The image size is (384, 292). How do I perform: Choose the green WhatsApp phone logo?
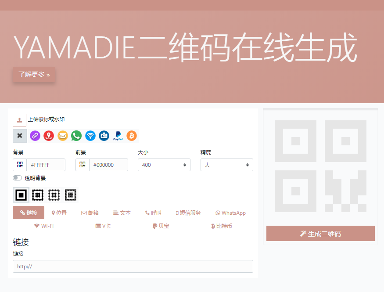point(76,136)
